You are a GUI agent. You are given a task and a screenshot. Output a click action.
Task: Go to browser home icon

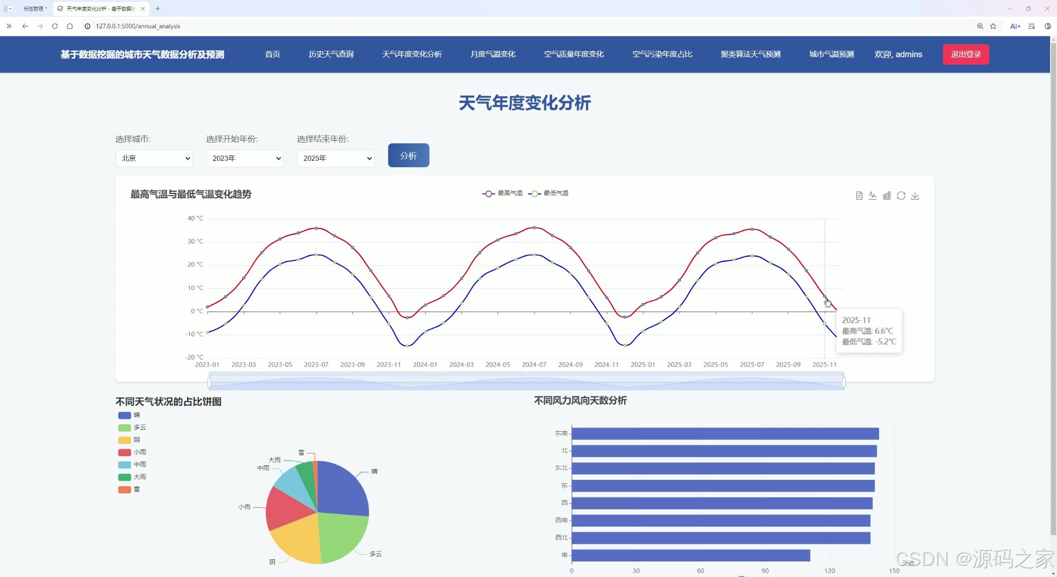tap(70, 26)
